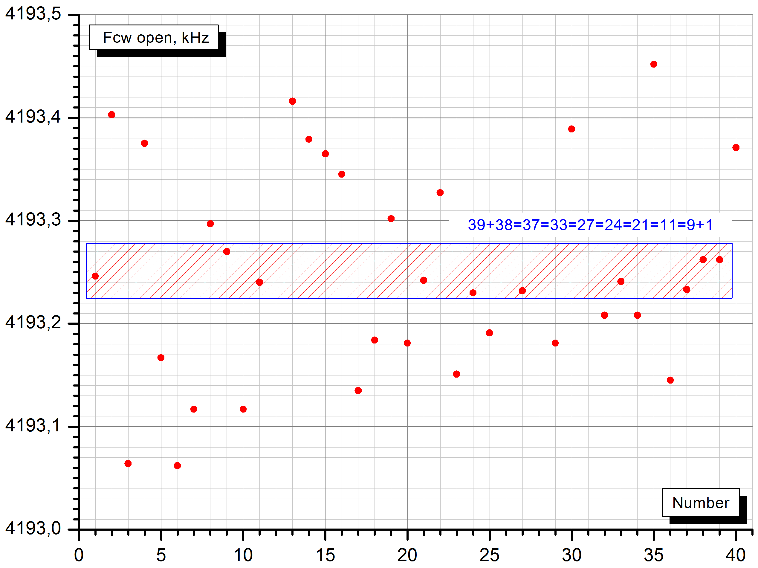This screenshot has height=568, width=758.
Task: Click the x-axis label "10"
Action: pyautogui.click(x=243, y=555)
